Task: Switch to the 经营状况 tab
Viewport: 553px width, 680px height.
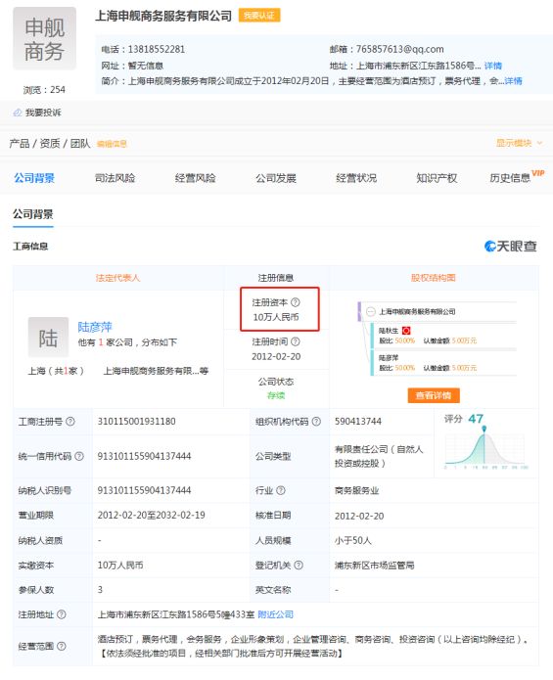Action: point(356,178)
